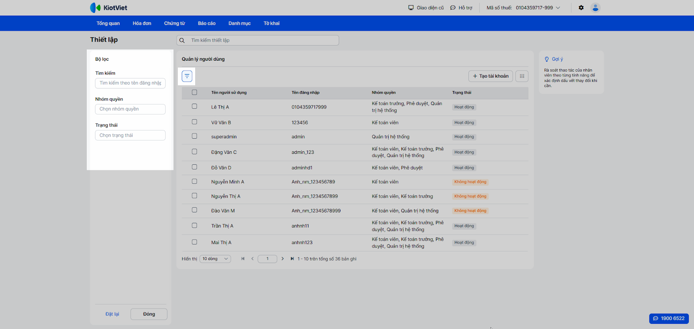Select the checkbox for Lê Thị A

point(194,107)
